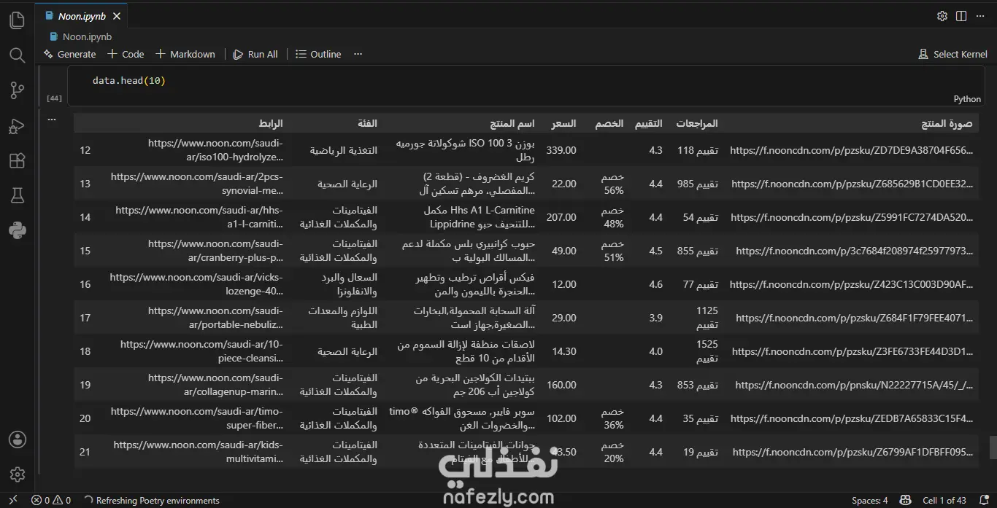Select row index 12
Screen dimensions: 997x508
pos(85,150)
